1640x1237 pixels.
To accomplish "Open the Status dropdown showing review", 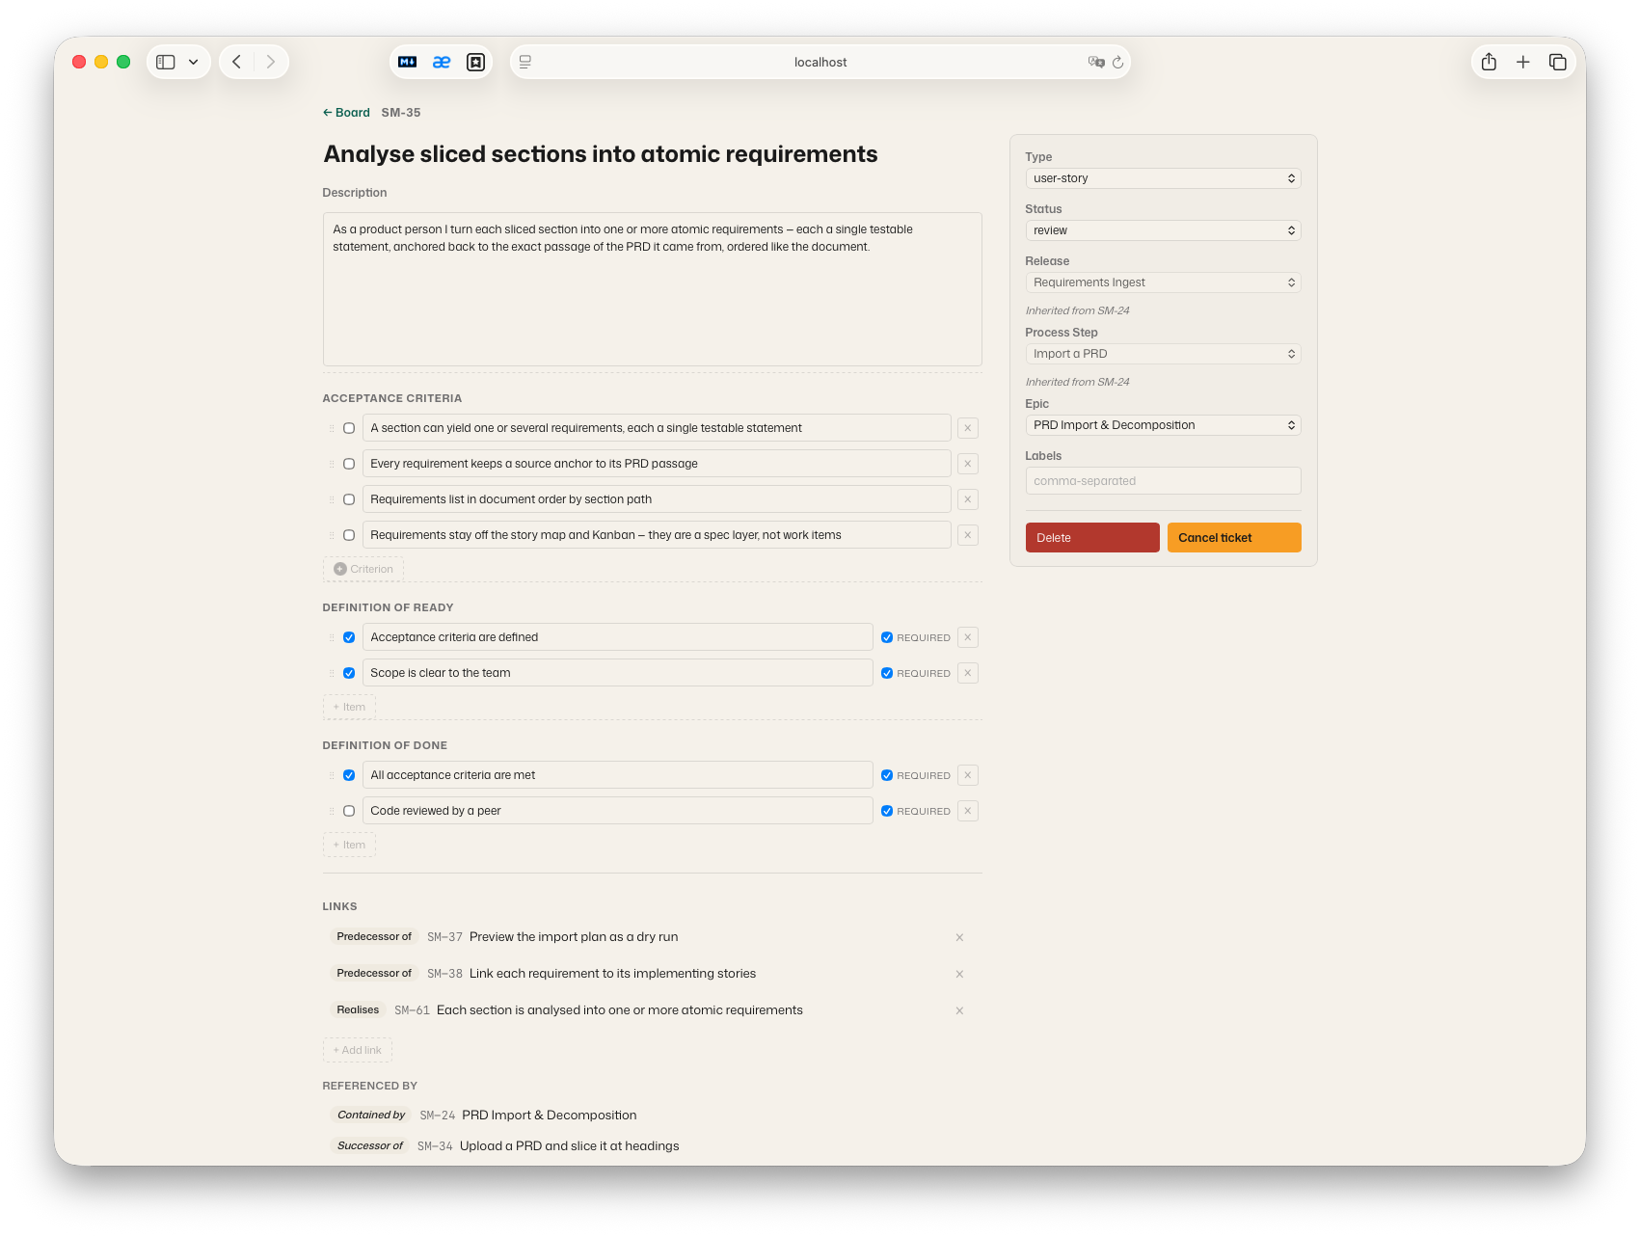I will (1163, 230).
